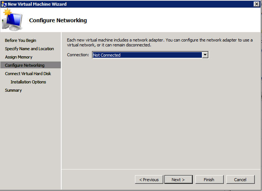This screenshot has height=191, width=262.
Task: Expand the Connection dropdown arrow
Action: point(205,55)
